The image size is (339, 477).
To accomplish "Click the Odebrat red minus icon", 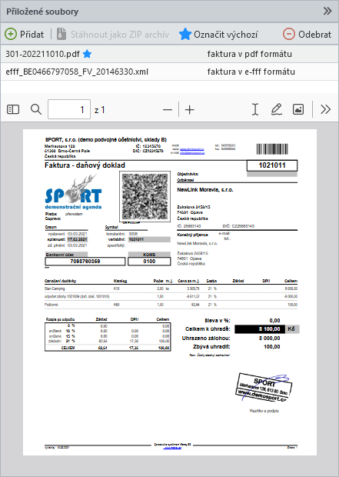I will (x=288, y=34).
